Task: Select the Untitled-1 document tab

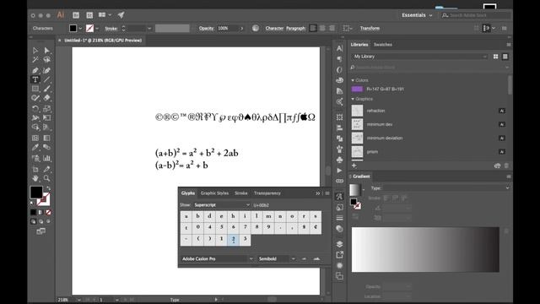Action: [x=103, y=41]
